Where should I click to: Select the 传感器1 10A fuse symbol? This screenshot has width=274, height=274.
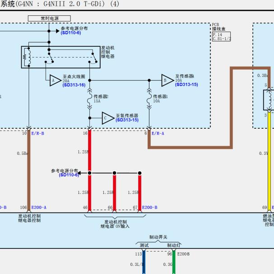[149, 99]
